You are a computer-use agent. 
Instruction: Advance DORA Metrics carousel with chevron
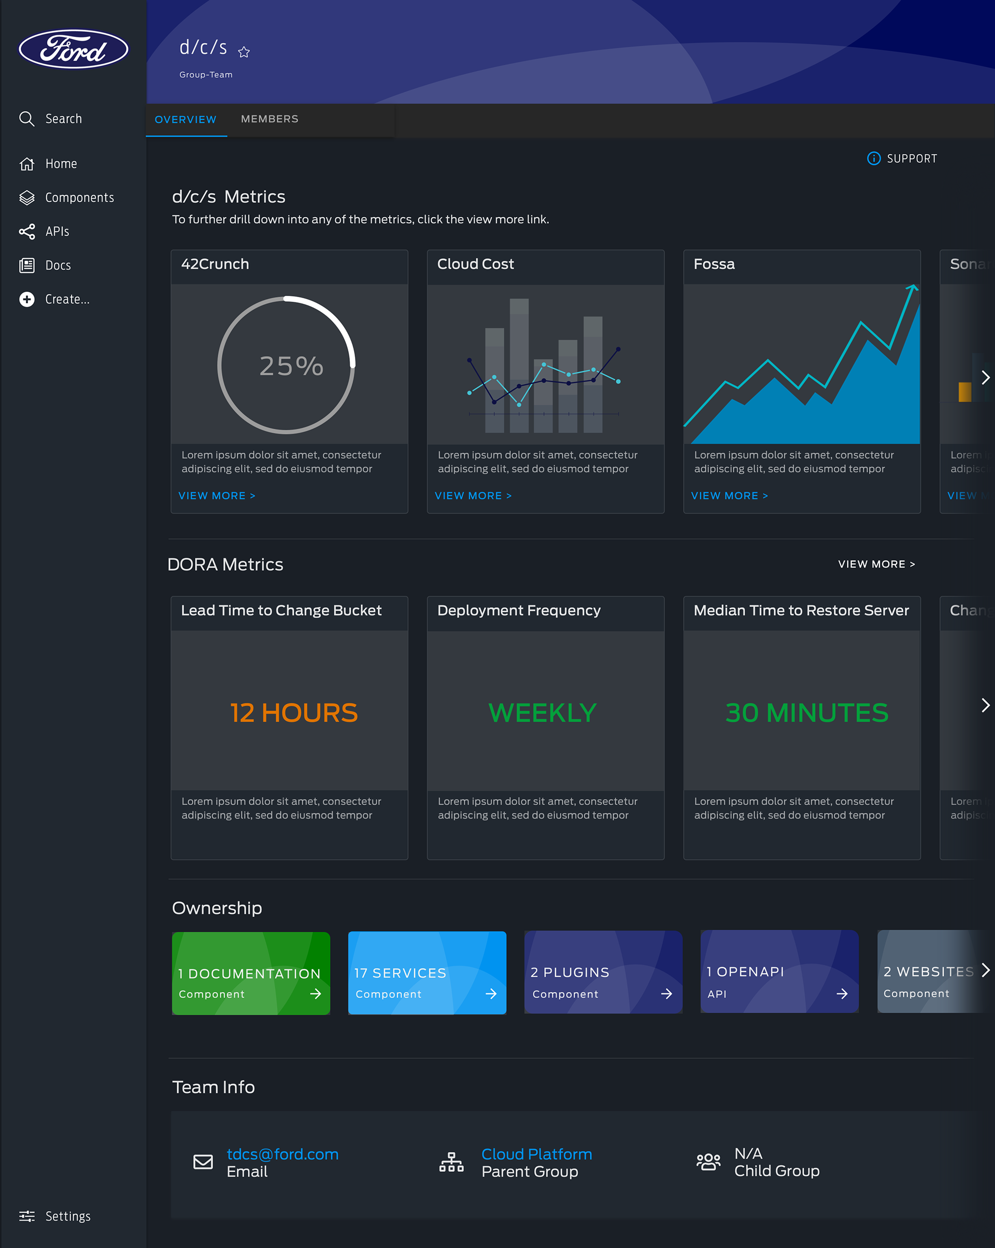(x=985, y=705)
